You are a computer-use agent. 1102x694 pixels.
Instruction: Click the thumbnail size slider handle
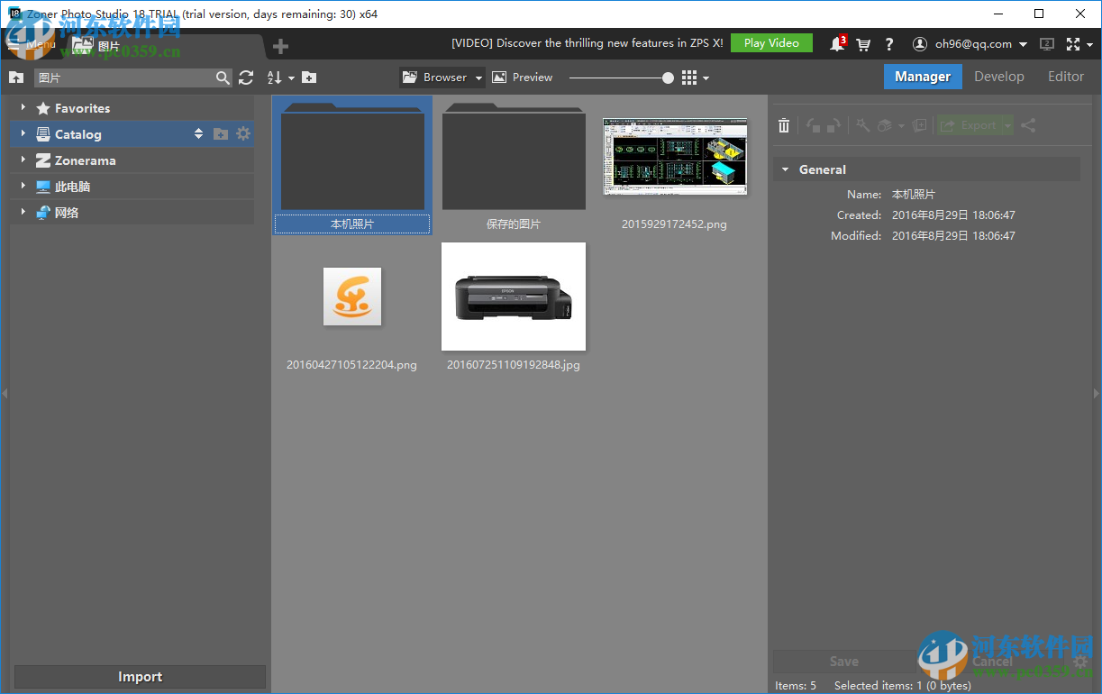668,78
